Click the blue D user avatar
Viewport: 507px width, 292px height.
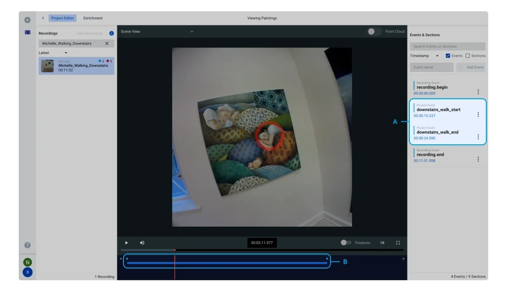[x=28, y=272]
